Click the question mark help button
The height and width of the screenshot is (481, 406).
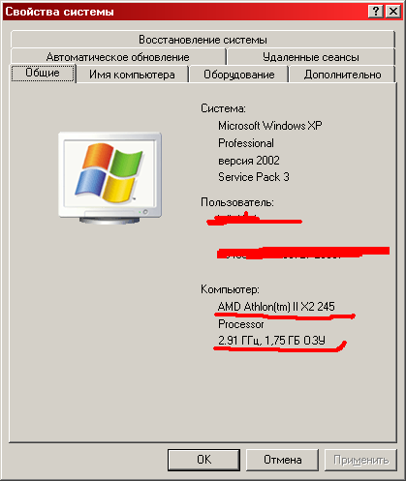pos(376,12)
